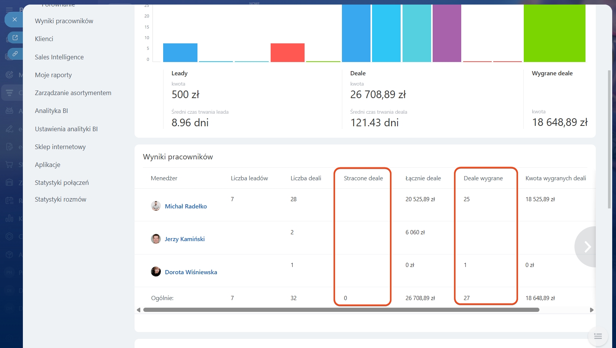The height and width of the screenshot is (348, 616).
Task: Open Wyniki pracowników menu item
Action: click(x=64, y=21)
